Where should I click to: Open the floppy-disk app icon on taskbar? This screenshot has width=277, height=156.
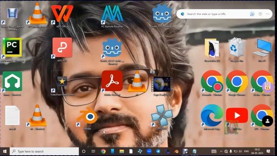185,151
